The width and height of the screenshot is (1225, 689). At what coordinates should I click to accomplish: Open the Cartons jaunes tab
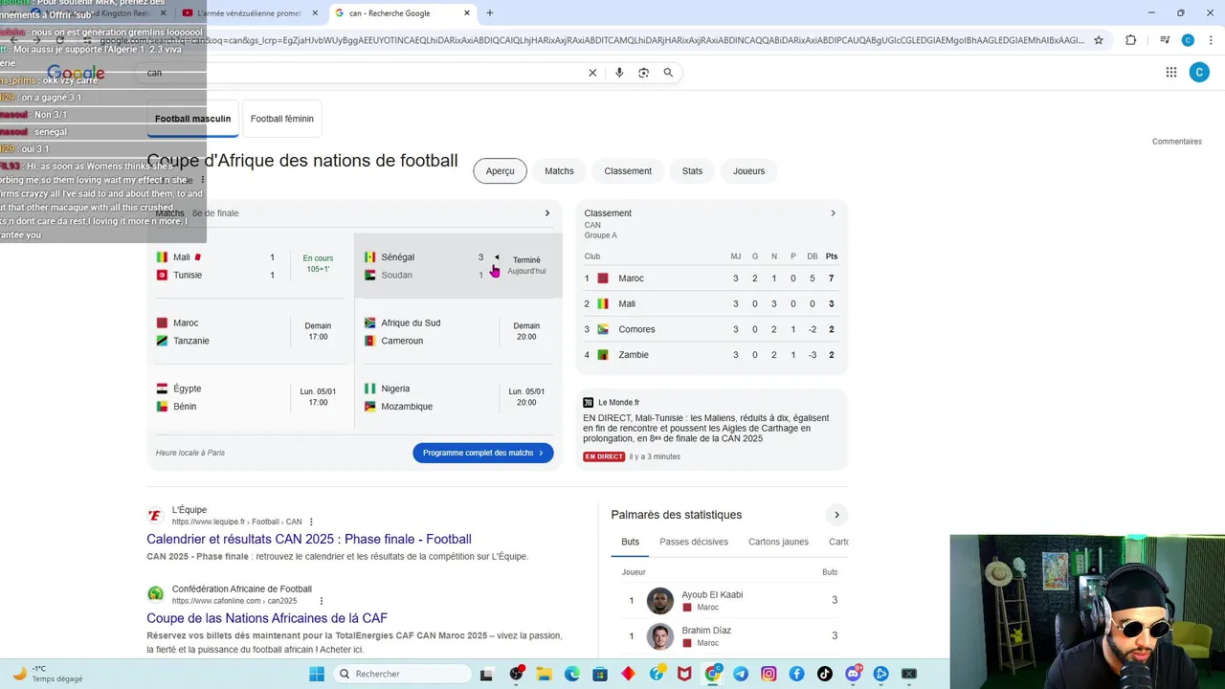tap(778, 542)
